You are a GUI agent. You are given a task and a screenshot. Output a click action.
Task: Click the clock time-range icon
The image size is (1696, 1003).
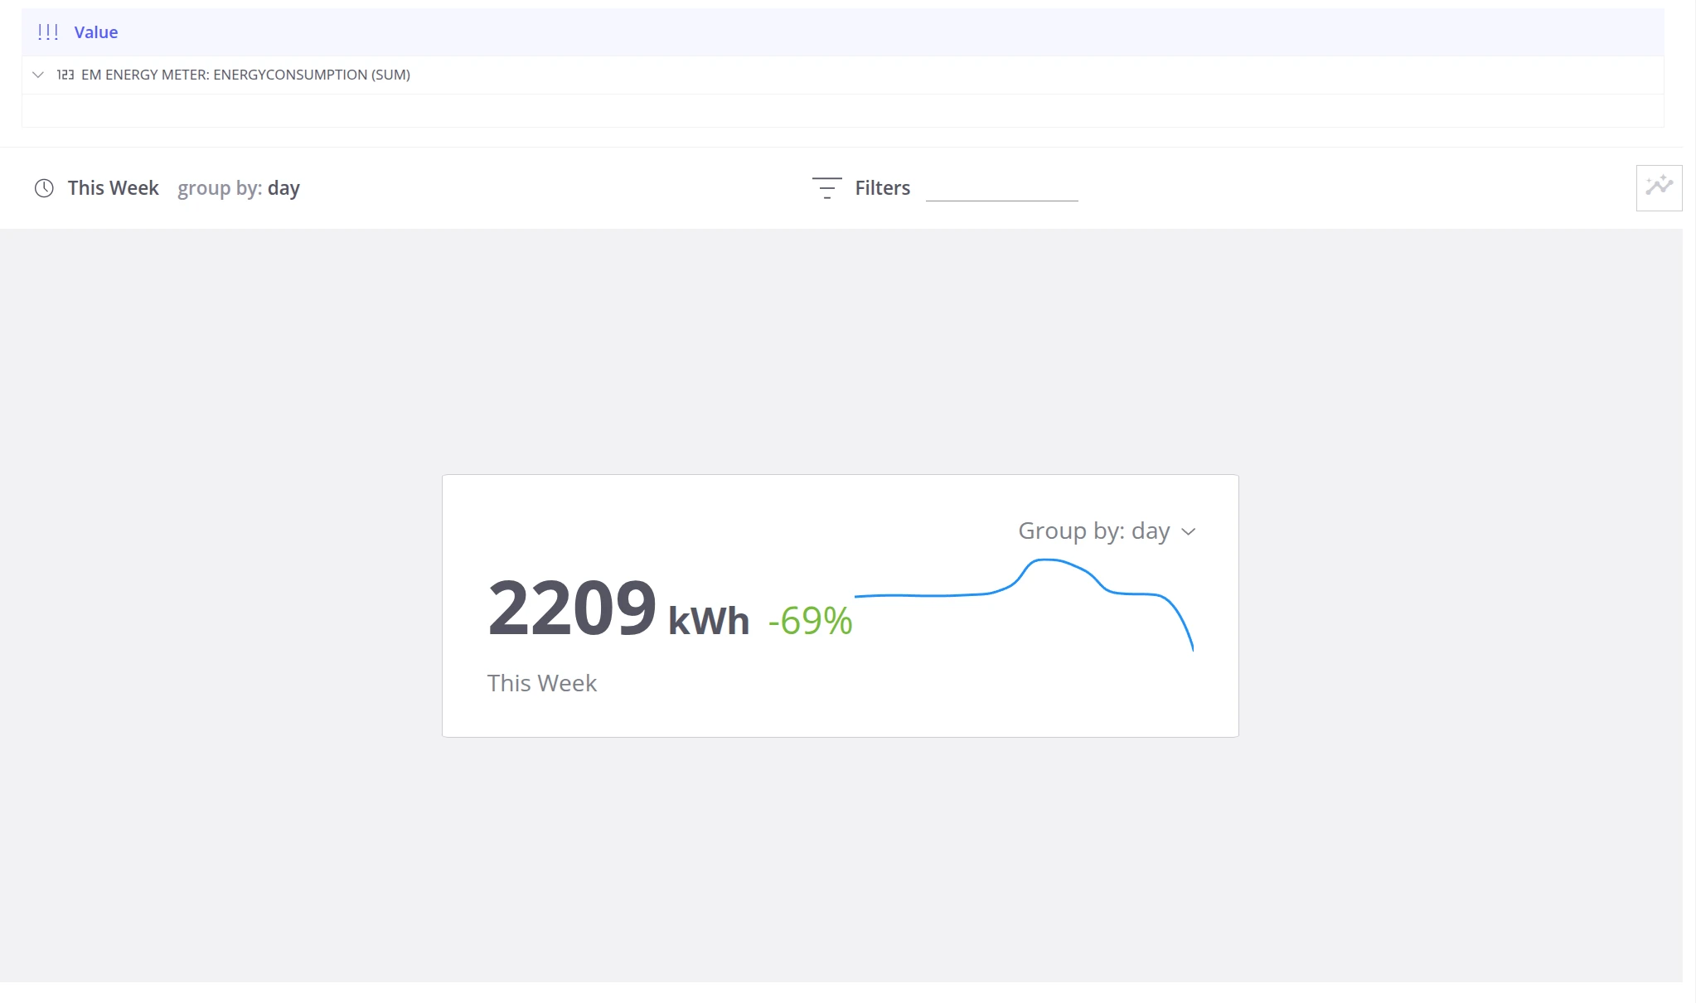44,188
